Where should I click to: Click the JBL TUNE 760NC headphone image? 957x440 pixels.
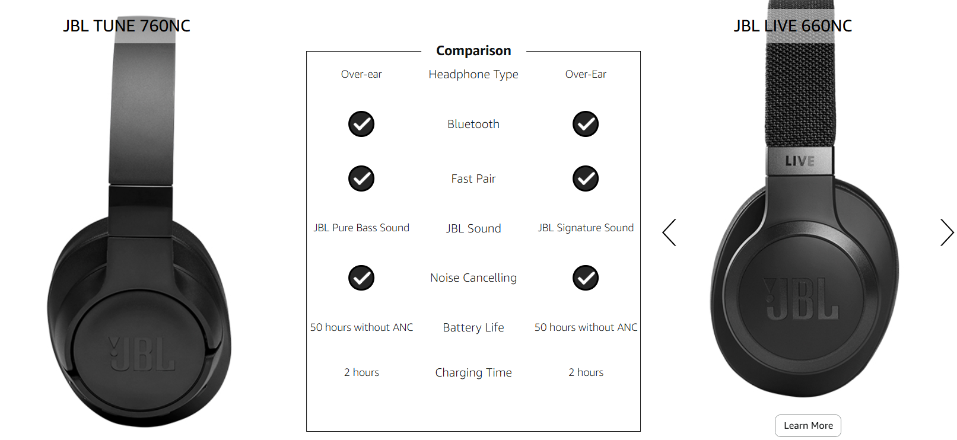pos(140,225)
